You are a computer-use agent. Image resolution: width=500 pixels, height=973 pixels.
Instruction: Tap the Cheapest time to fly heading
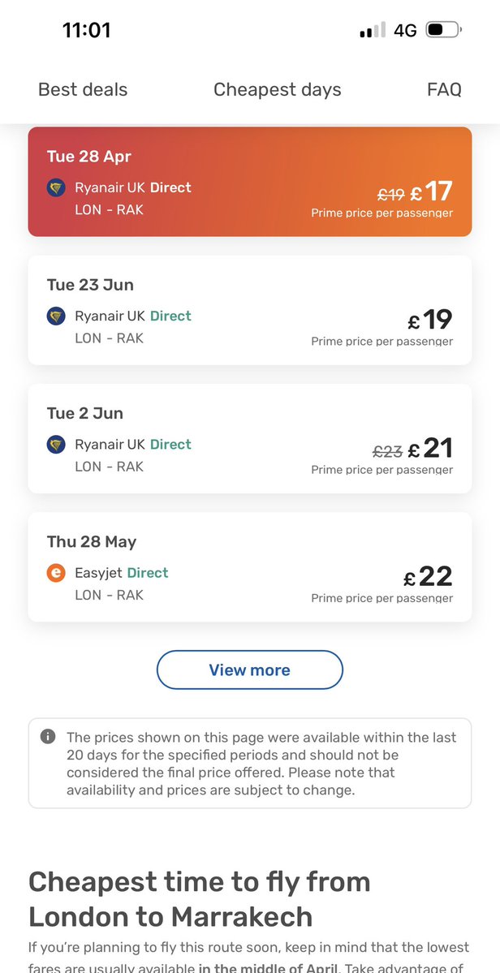click(x=200, y=899)
